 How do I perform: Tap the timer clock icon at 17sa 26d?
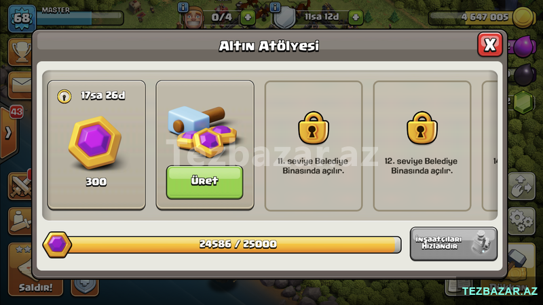[64, 96]
